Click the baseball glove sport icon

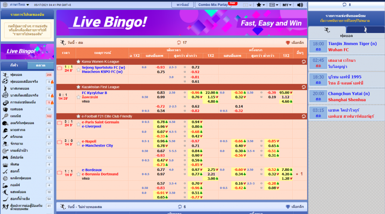[6, 109]
